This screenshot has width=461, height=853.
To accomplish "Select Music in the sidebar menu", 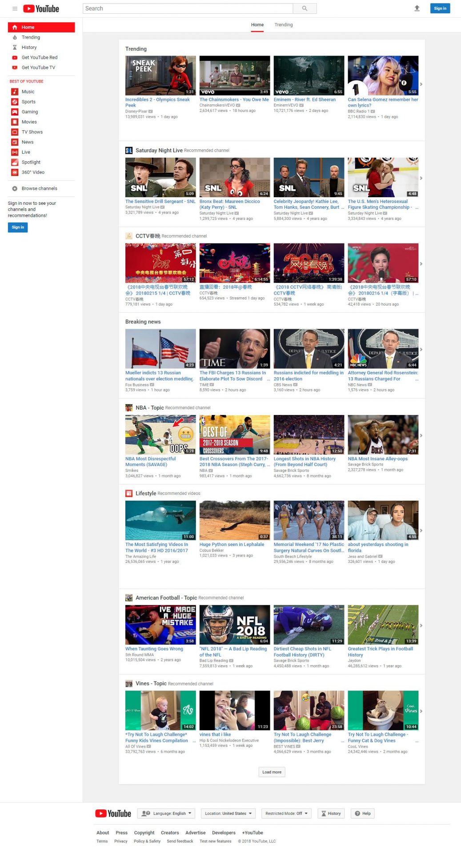I will click(x=41, y=92).
